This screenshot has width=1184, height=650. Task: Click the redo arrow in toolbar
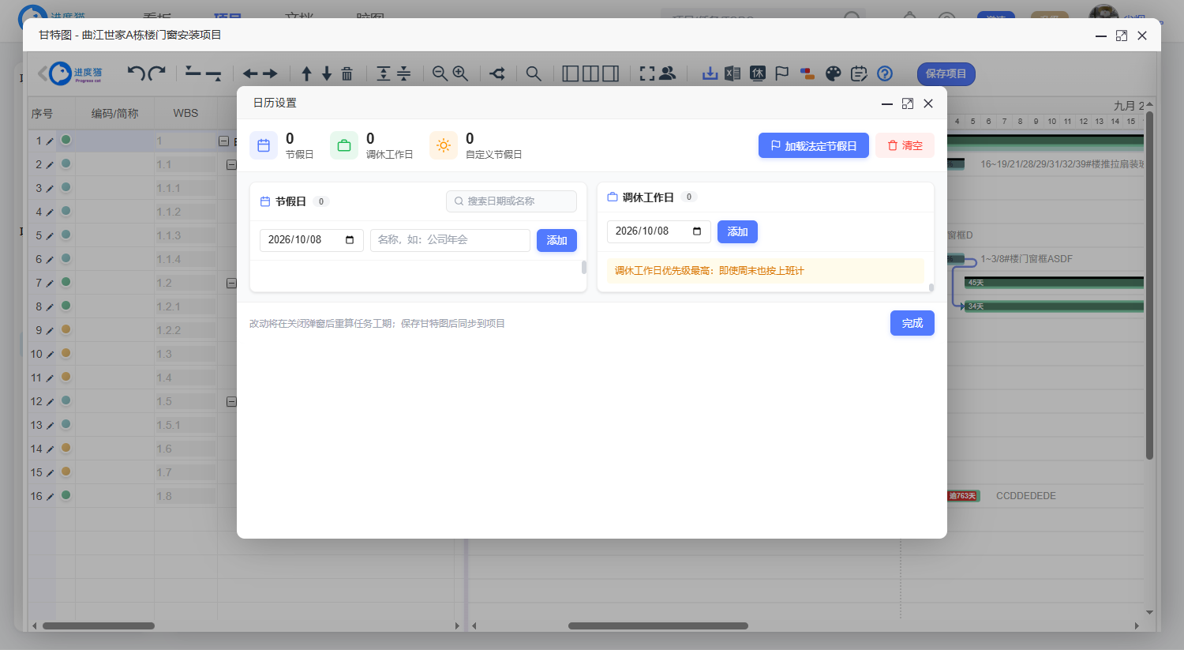click(x=156, y=73)
